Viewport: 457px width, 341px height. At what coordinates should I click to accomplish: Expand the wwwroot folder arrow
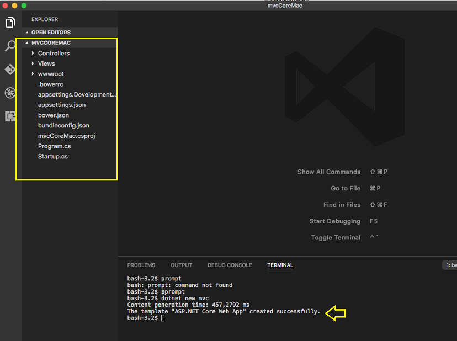click(x=33, y=74)
